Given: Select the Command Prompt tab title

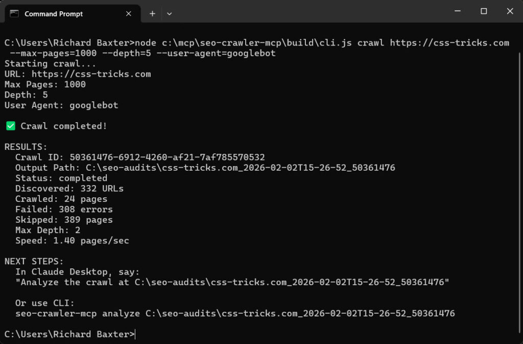Looking at the screenshot, I should click(54, 14).
